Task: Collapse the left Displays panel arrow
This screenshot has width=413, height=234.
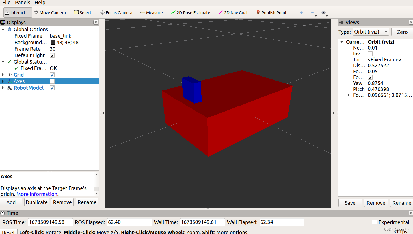Action: click(x=103, y=113)
